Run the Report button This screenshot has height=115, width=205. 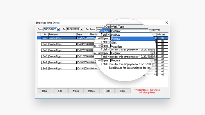107,91
